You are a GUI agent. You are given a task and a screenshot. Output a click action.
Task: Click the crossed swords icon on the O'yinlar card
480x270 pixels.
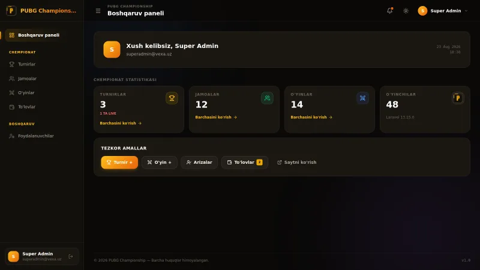pos(363,98)
